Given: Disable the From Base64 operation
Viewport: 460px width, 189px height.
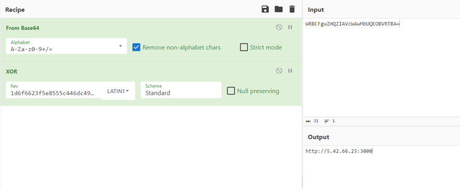Looking at the screenshot, I should pyautogui.click(x=279, y=27).
